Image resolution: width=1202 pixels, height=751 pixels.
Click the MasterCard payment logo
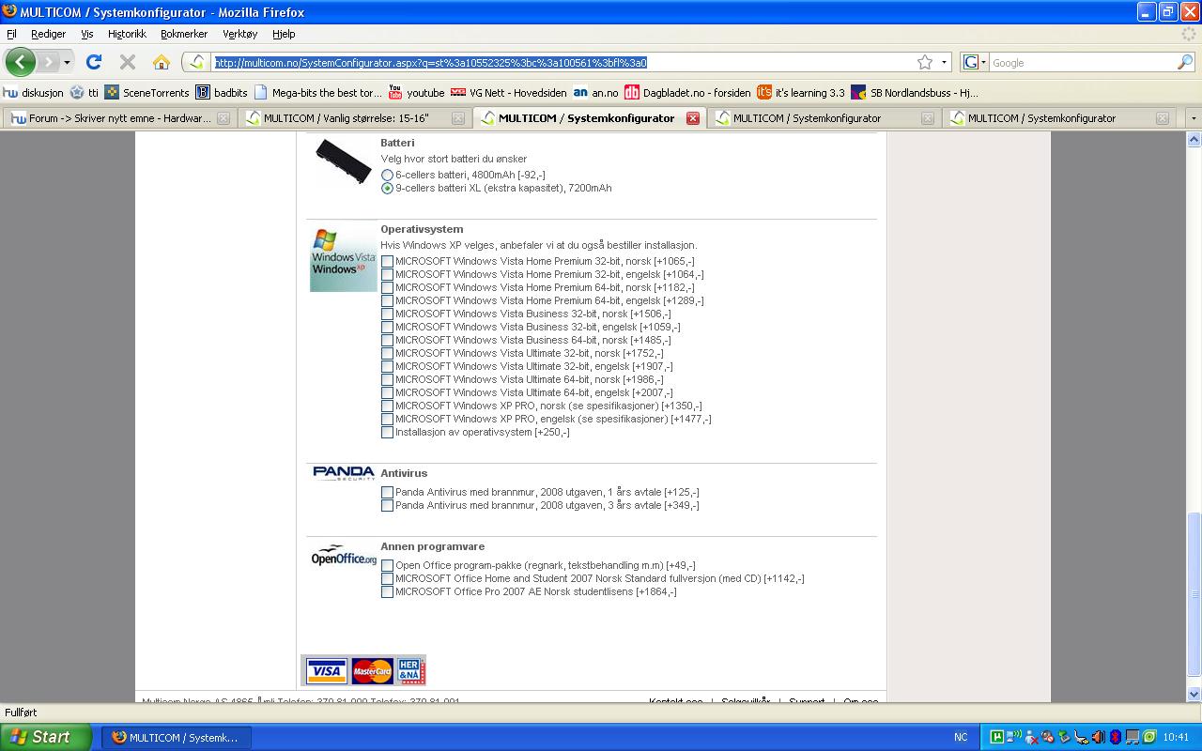coord(372,671)
